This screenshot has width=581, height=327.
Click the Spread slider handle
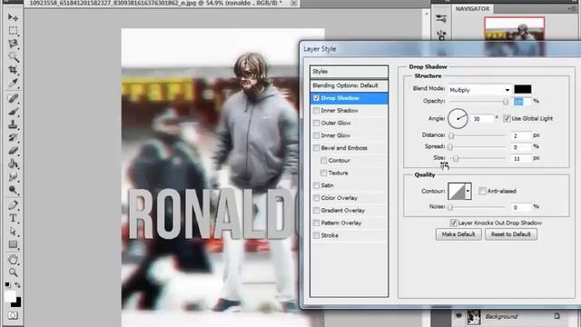click(450, 147)
